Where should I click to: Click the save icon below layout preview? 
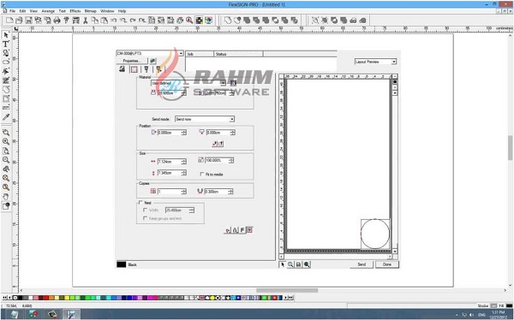[x=298, y=264]
